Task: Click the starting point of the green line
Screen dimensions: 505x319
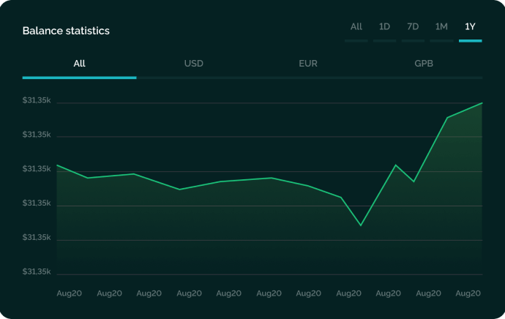Action: (57, 165)
